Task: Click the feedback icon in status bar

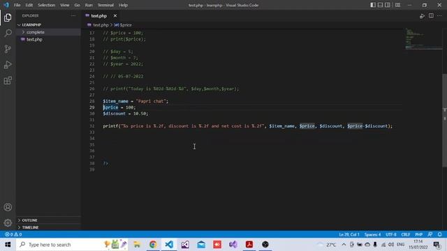Action: click(x=430, y=234)
